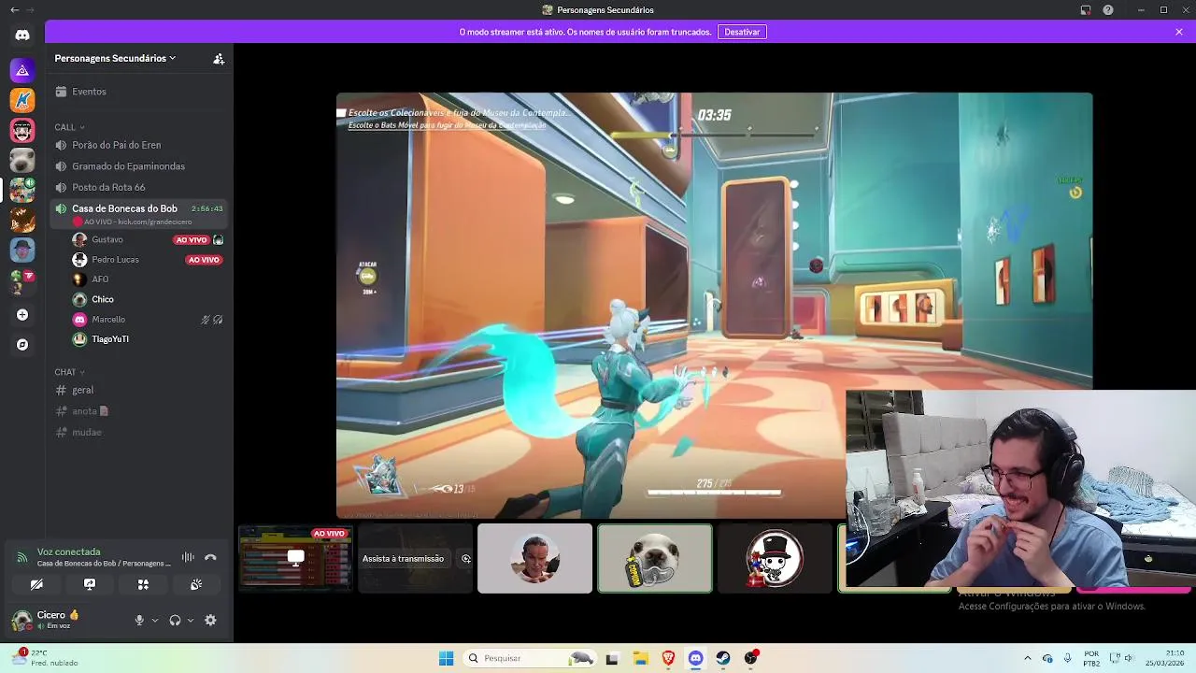Select the man avatar participant tile

(x=534, y=558)
